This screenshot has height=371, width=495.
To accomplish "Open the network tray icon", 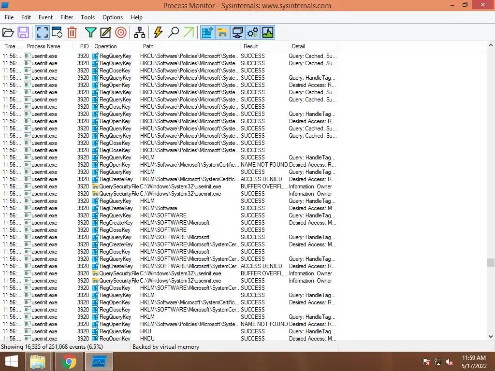I will (438, 361).
